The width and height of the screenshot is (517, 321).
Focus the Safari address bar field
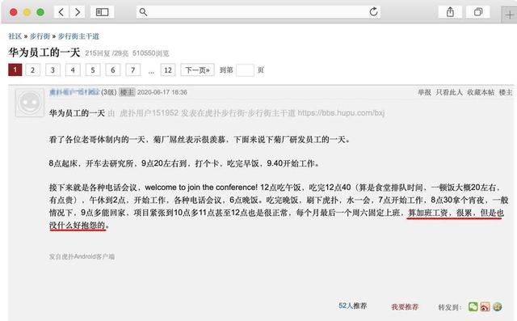258,12
